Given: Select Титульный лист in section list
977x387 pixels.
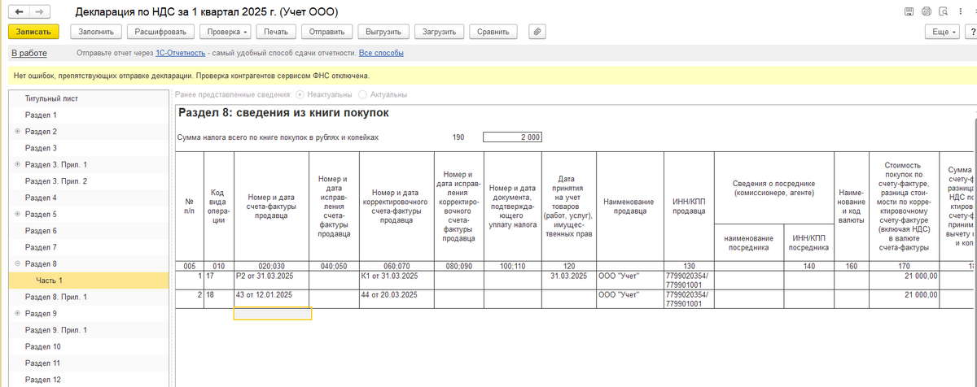Looking at the screenshot, I should pyautogui.click(x=51, y=98).
